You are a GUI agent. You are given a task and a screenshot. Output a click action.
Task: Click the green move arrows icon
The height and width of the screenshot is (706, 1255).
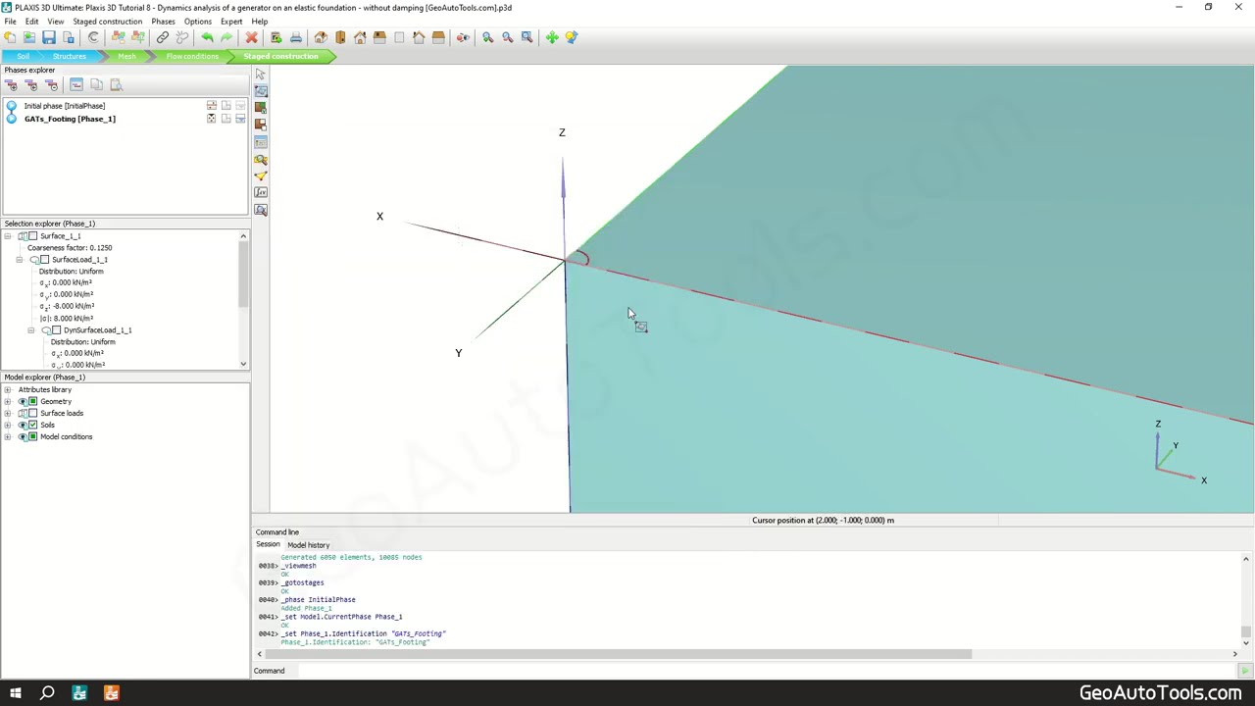pyautogui.click(x=552, y=37)
